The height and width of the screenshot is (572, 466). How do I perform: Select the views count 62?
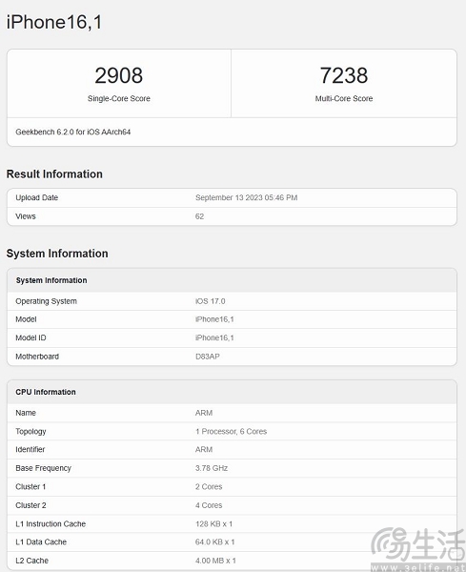click(x=199, y=216)
